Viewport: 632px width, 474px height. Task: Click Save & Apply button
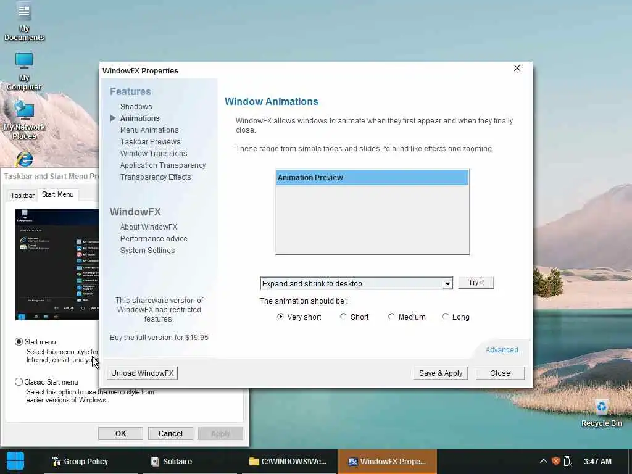tap(441, 373)
